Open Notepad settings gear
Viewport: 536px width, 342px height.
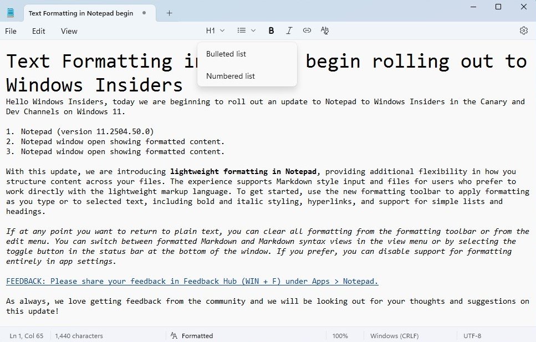pyautogui.click(x=524, y=30)
